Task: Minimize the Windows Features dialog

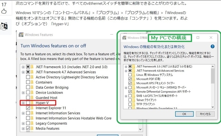Action: pos(112,35)
